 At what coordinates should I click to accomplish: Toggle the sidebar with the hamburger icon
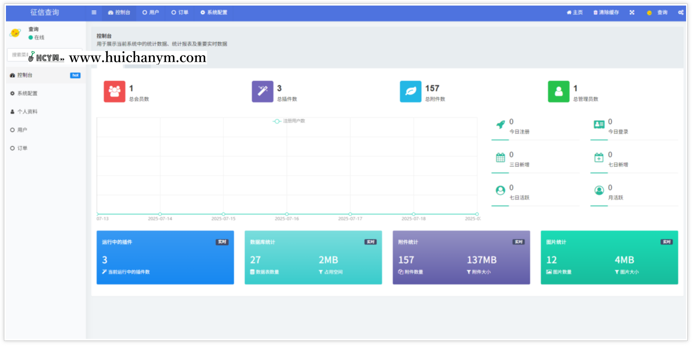94,12
